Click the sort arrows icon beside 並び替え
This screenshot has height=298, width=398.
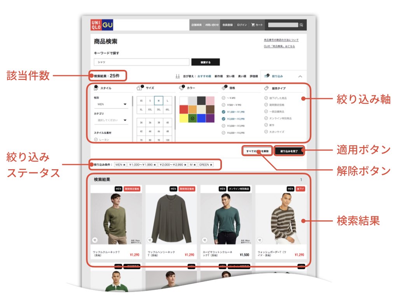coord(178,76)
